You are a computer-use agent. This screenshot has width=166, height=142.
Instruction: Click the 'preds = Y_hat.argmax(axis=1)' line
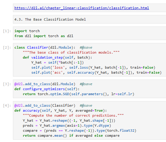(x=67, y=126)
